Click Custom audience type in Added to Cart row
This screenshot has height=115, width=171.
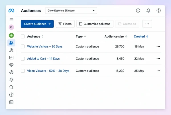click(x=87, y=59)
